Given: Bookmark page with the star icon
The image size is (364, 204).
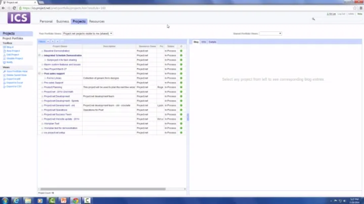Looking at the screenshot, I should coord(352,8).
